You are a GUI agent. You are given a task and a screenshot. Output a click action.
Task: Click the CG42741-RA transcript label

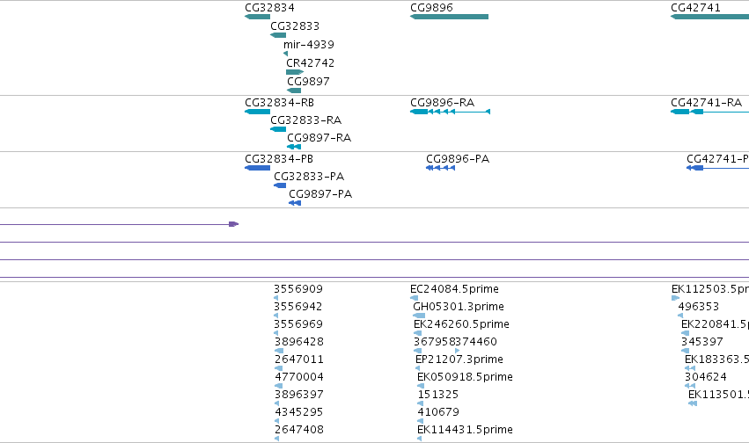(706, 103)
